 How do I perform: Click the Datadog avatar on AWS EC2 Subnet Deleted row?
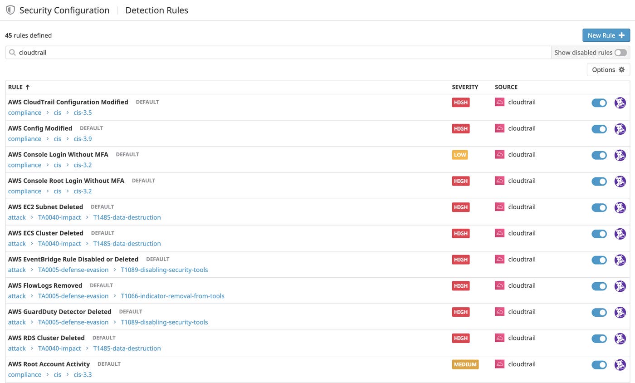(x=620, y=207)
